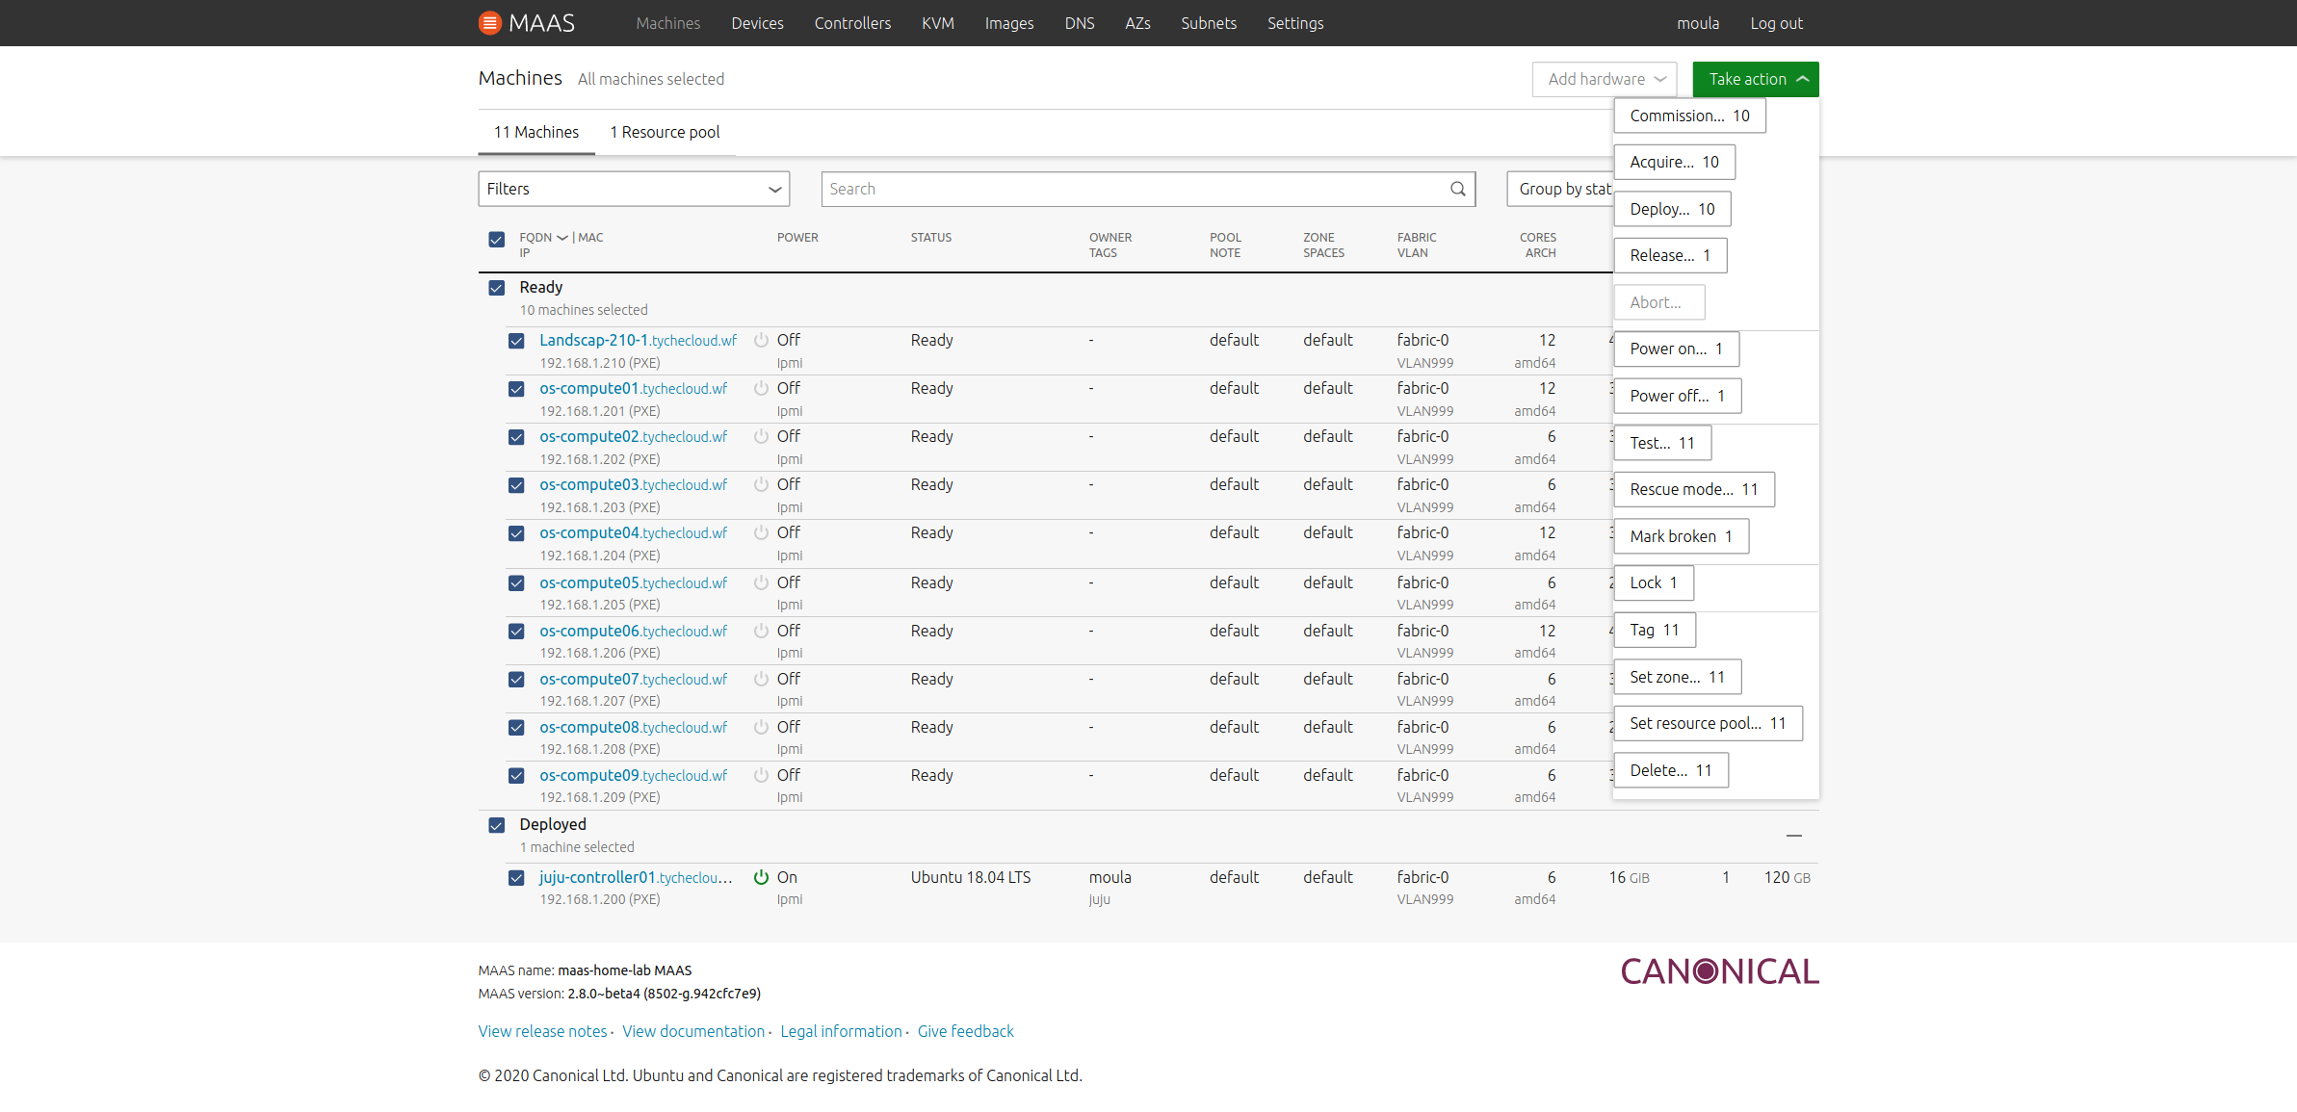
Task: Click the MAAS logo icon
Action: point(489,22)
